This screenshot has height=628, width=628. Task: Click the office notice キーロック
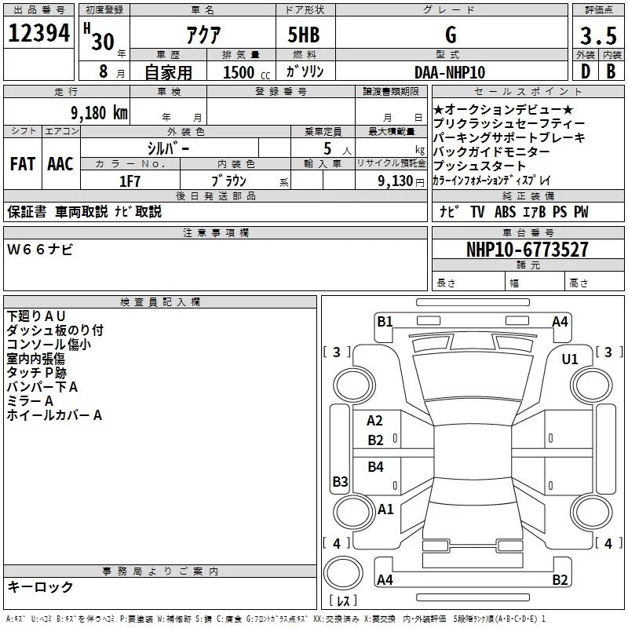tap(40, 586)
